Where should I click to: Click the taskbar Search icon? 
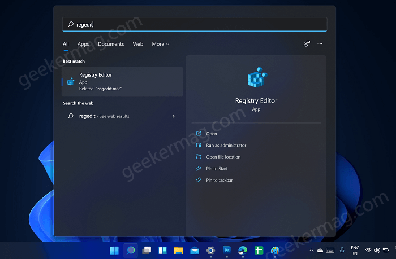131,251
